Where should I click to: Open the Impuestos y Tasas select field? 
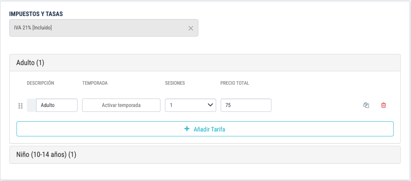[x=104, y=28]
